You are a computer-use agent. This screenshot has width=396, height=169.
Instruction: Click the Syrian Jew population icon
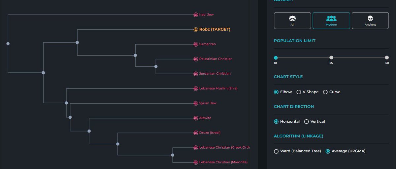(x=196, y=103)
